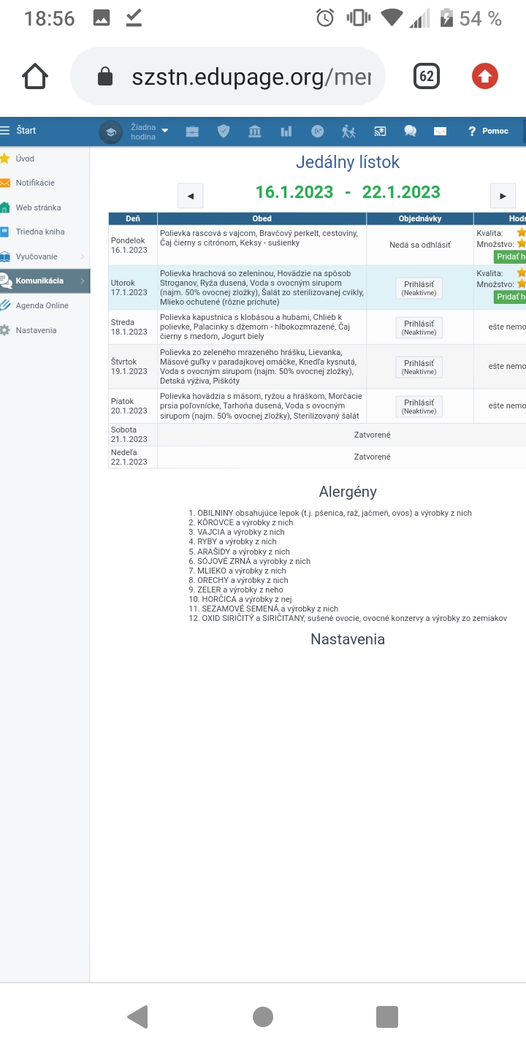Viewport: 526px width, 1052px height.
Task: Open browser tab switcher showing 62
Action: point(427,76)
